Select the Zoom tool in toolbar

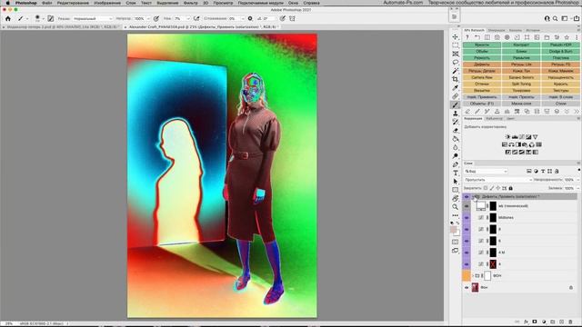[455, 207]
